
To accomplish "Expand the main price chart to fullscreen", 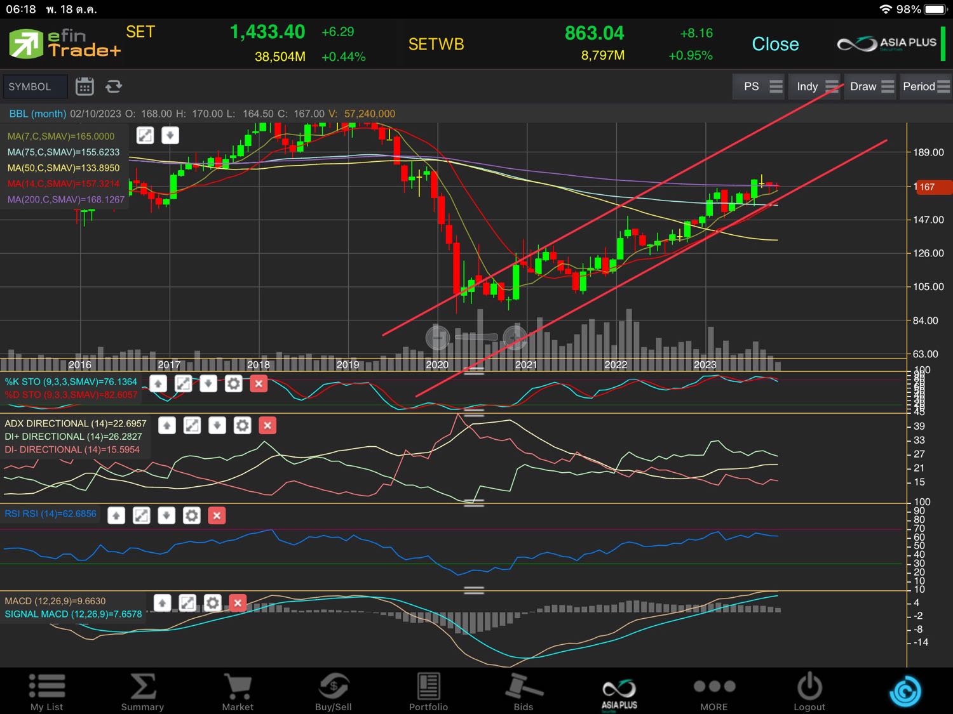I will click(x=145, y=135).
